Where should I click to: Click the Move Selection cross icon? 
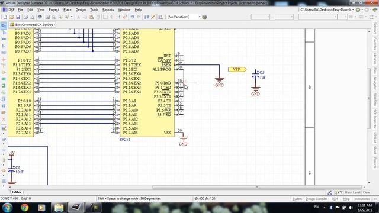click(112, 17)
